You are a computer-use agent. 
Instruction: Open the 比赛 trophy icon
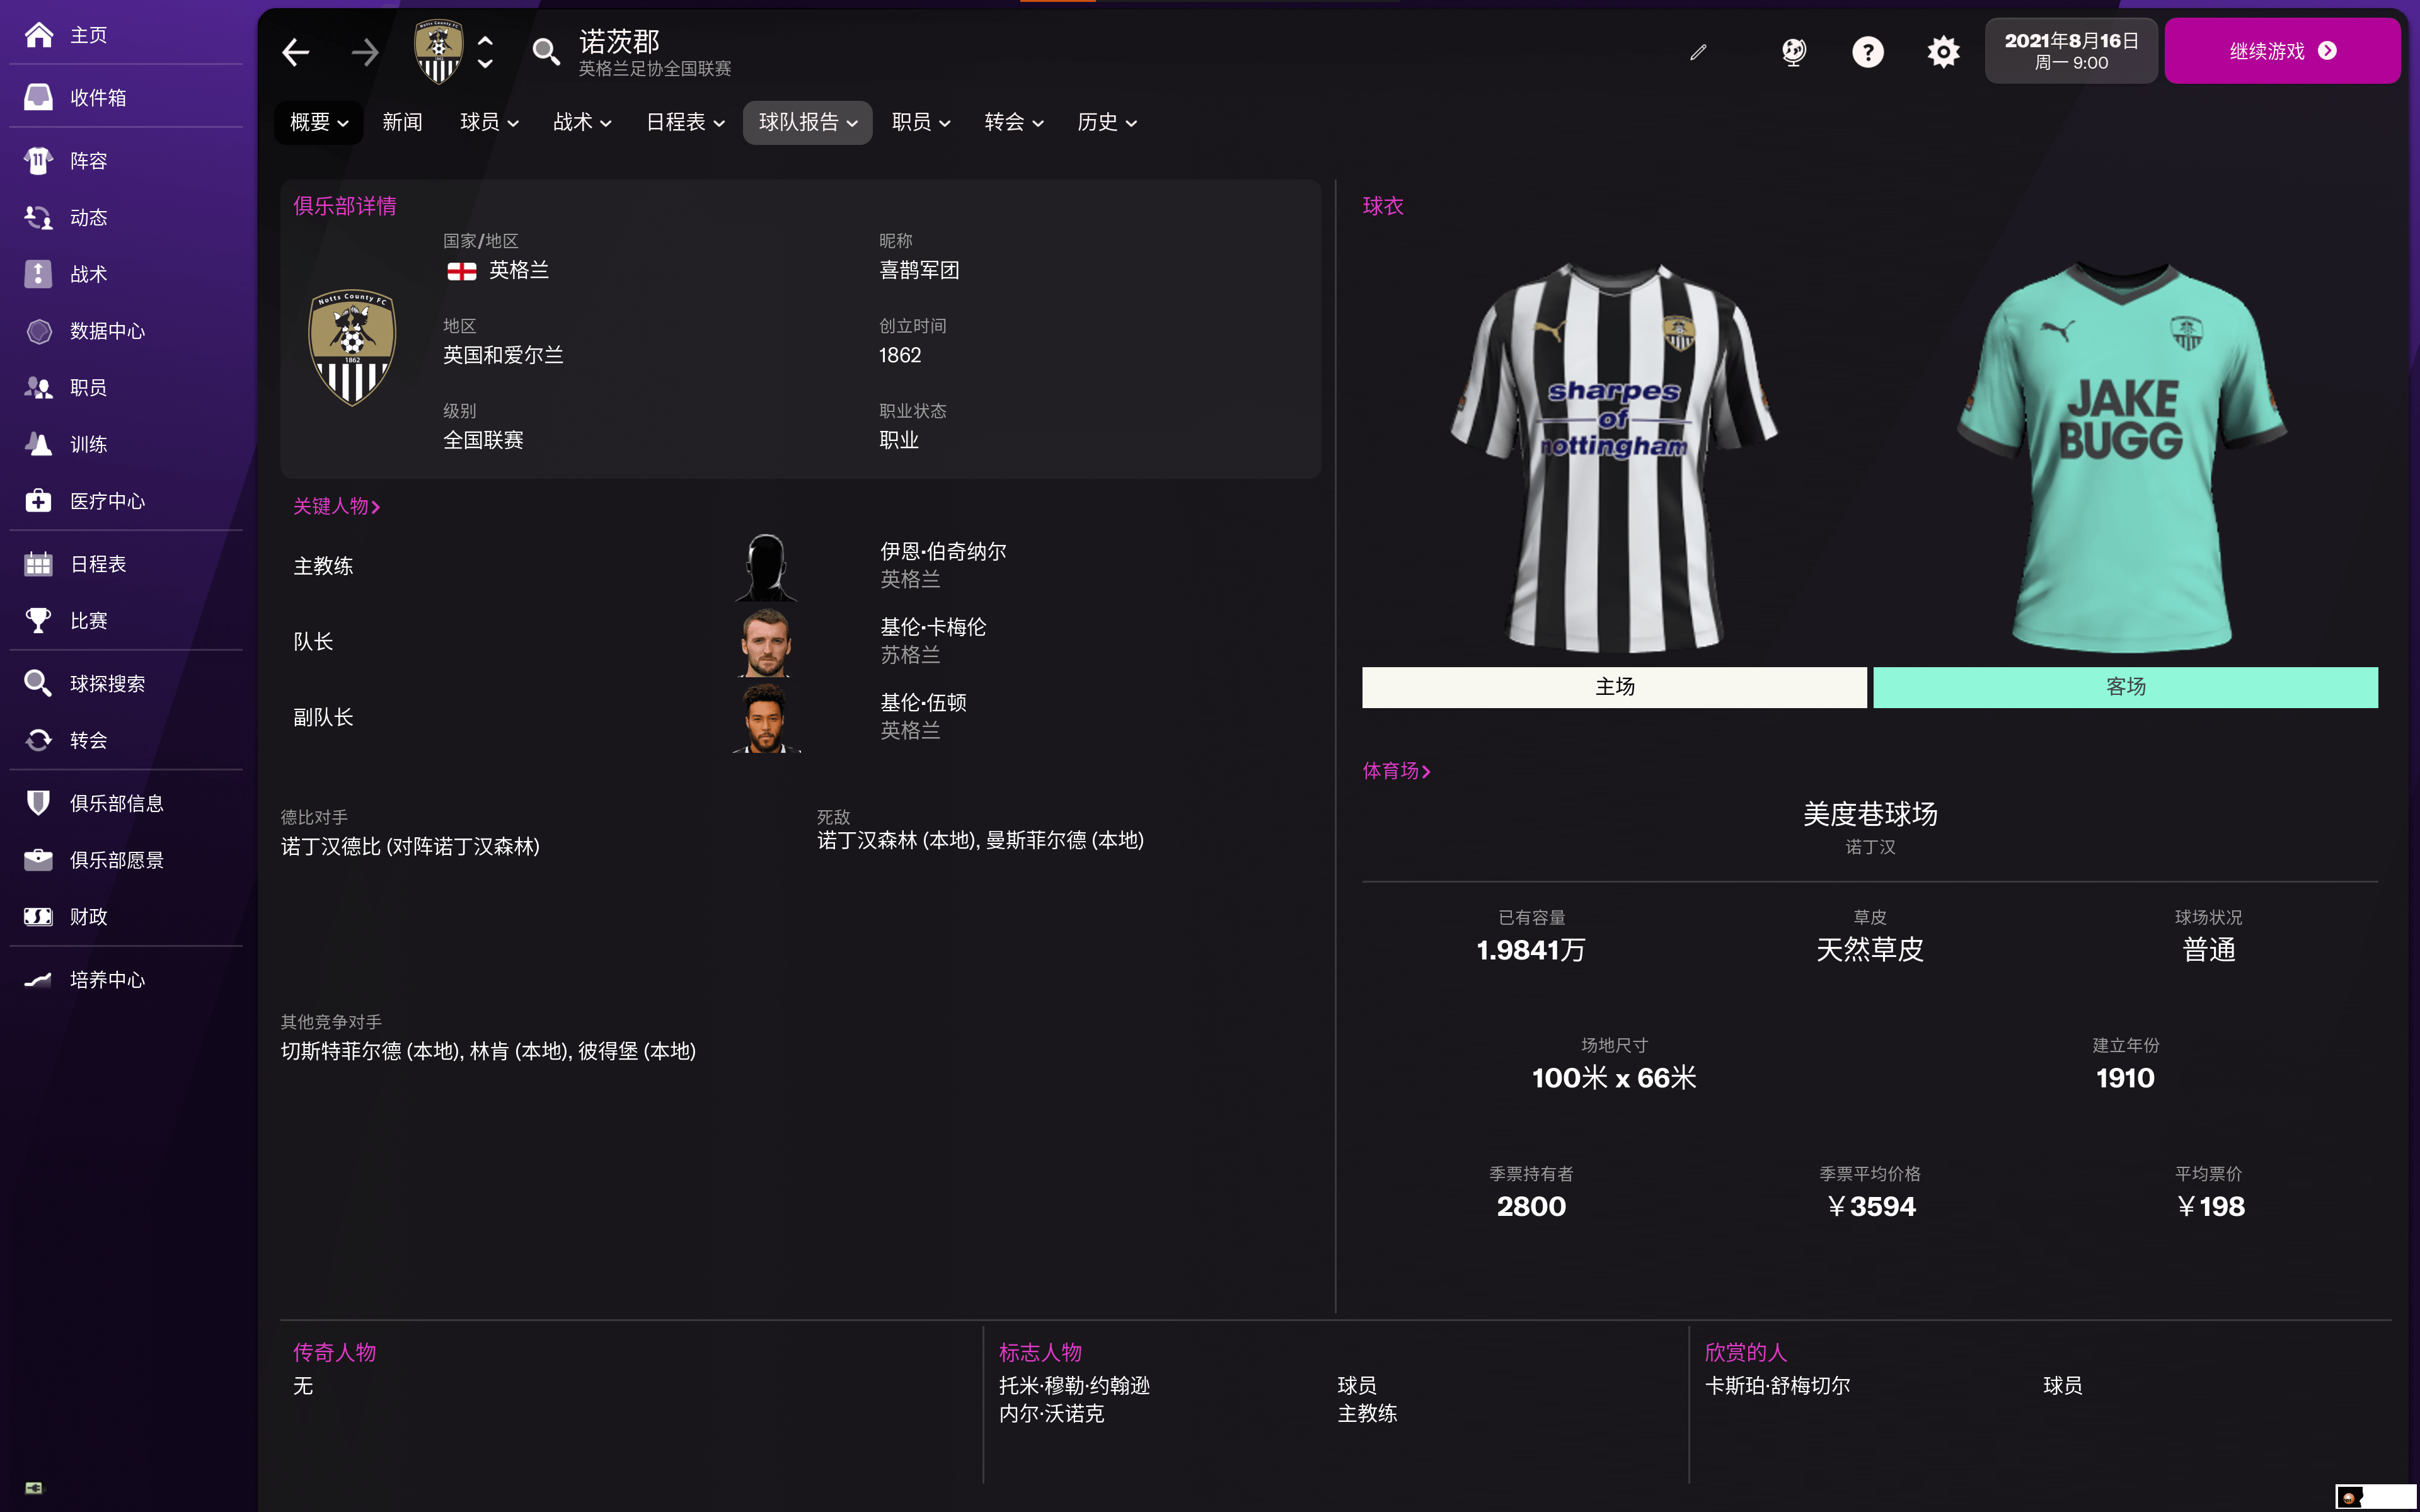click(38, 620)
